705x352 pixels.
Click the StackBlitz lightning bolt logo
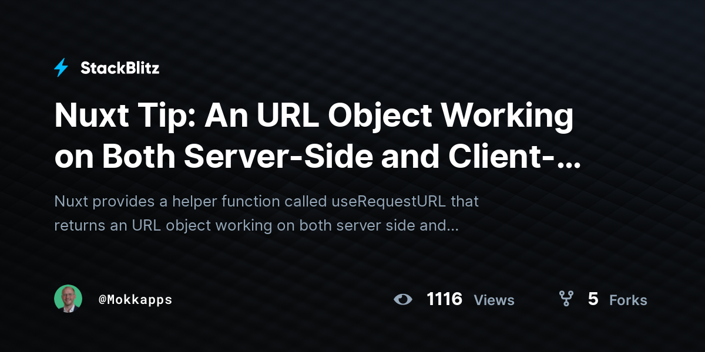click(x=61, y=68)
